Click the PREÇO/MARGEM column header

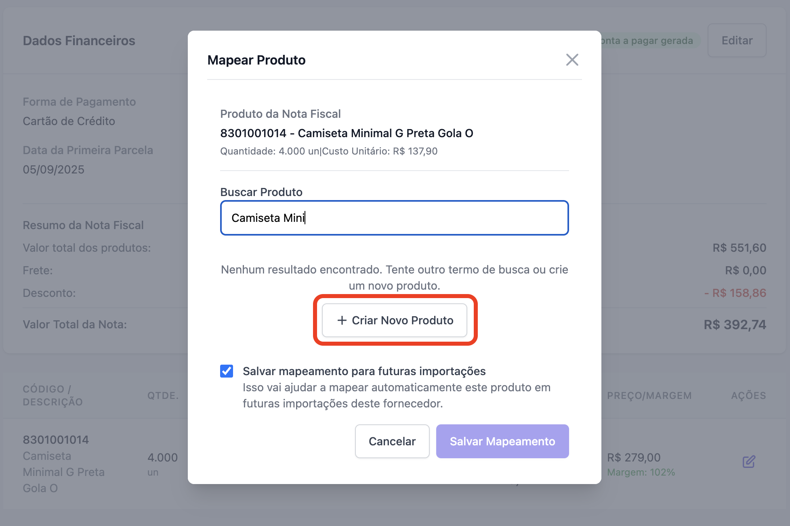pos(649,396)
